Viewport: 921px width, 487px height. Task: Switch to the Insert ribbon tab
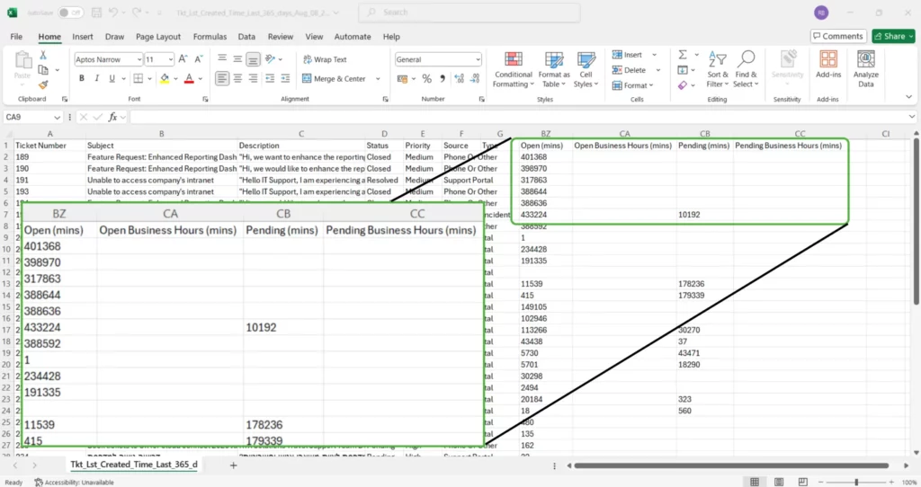click(x=82, y=36)
